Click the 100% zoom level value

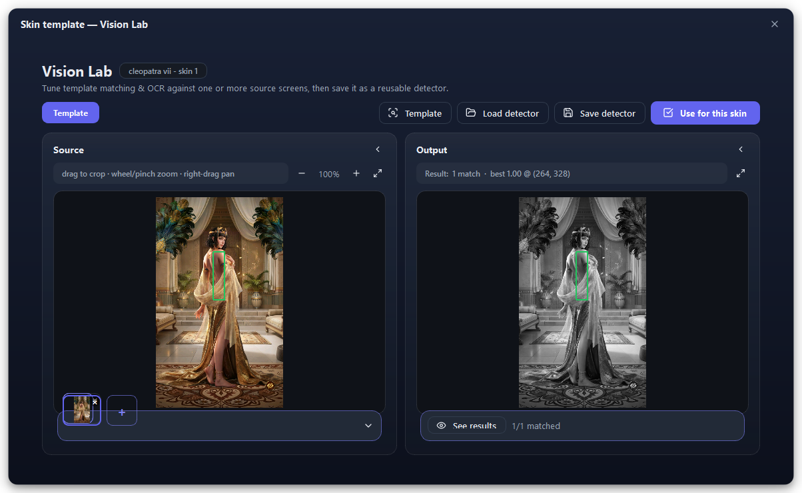tap(329, 174)
